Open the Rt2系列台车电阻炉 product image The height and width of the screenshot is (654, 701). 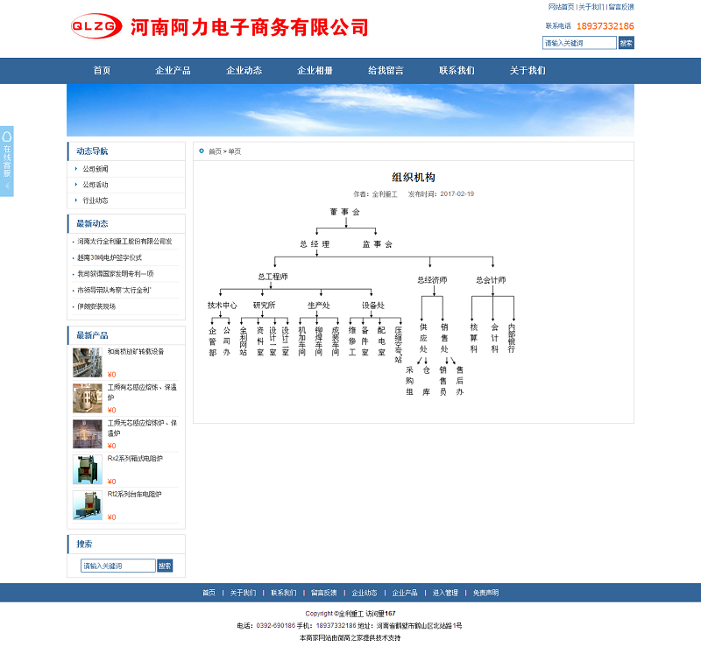coord(87,505)
